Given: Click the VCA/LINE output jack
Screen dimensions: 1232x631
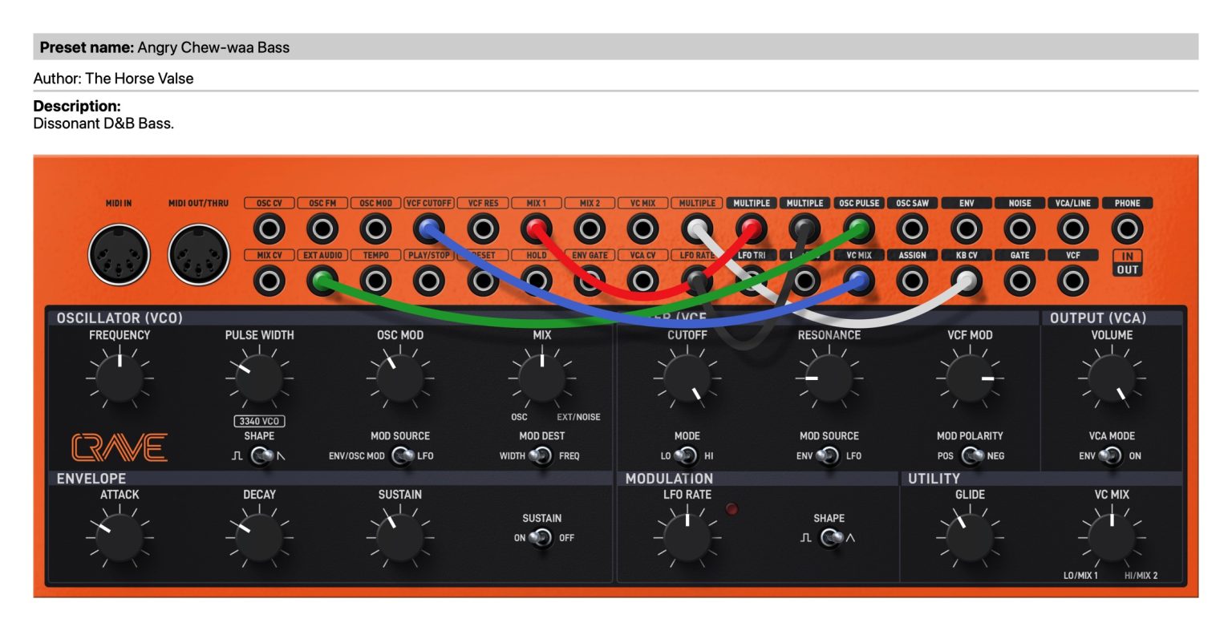Looking at the screenshot, I should click(1073, 229).
